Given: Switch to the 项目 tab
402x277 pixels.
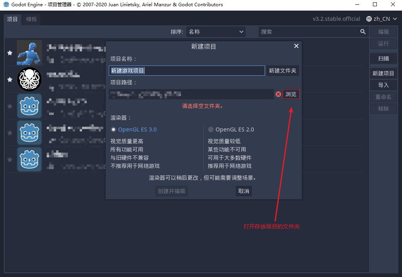Looking at the screenshot, I should click(x=12, y=19).
